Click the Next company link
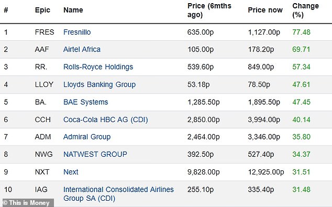The width and height of the screenshot is (332, 207). [x=71, y=172]
